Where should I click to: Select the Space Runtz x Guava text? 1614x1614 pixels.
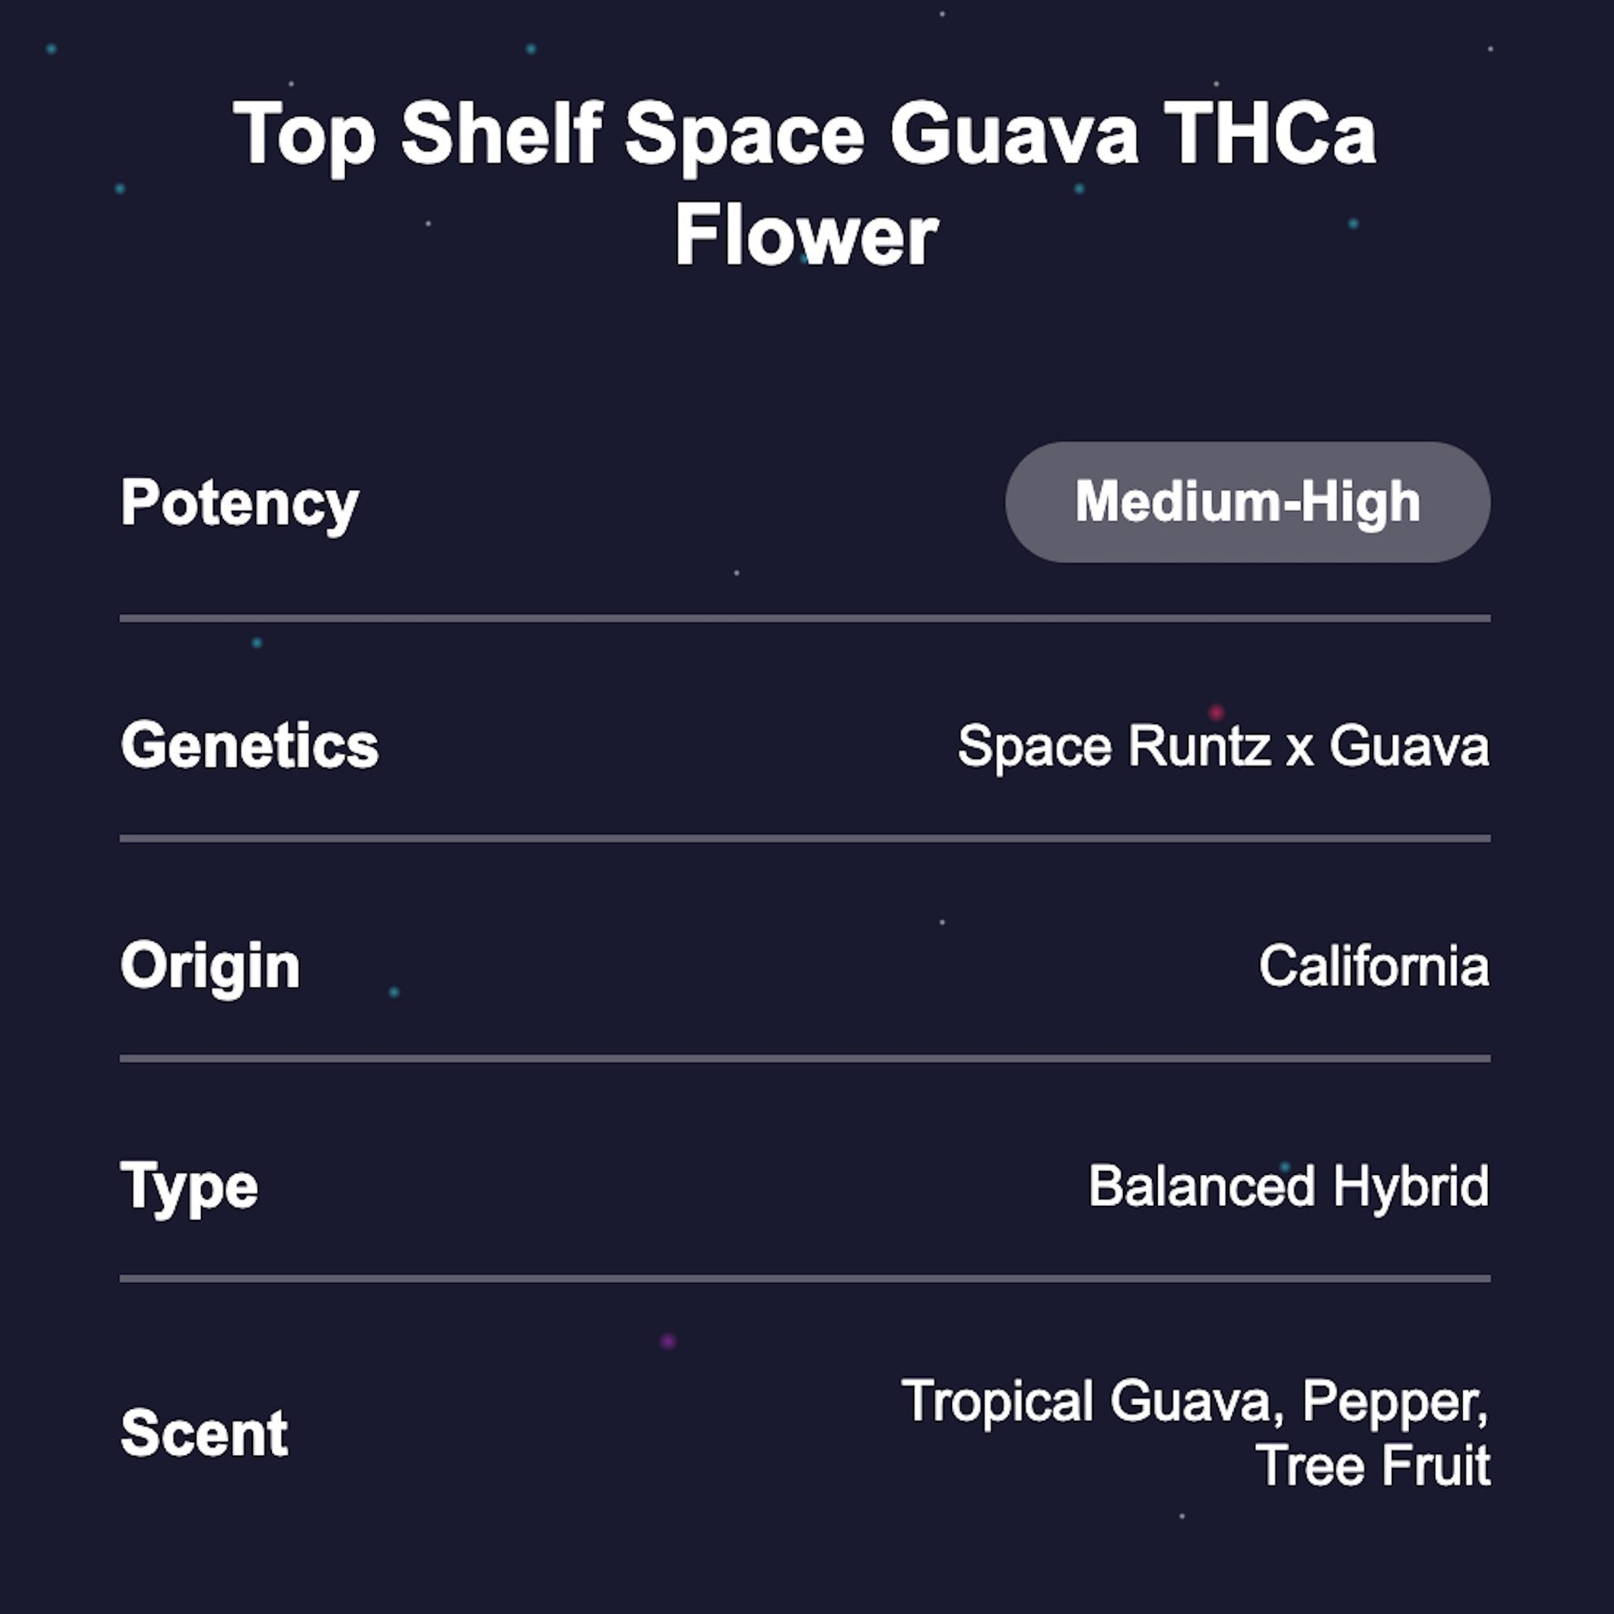coord(1223,745)
